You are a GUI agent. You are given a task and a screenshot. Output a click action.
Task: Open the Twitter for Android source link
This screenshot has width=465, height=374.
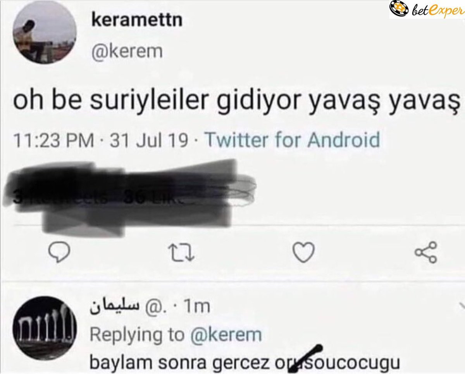[291, 140]
